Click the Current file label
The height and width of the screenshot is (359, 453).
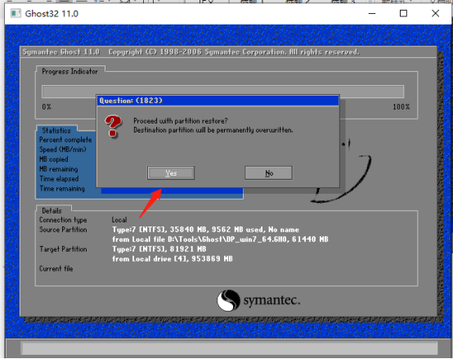[56, 268]
